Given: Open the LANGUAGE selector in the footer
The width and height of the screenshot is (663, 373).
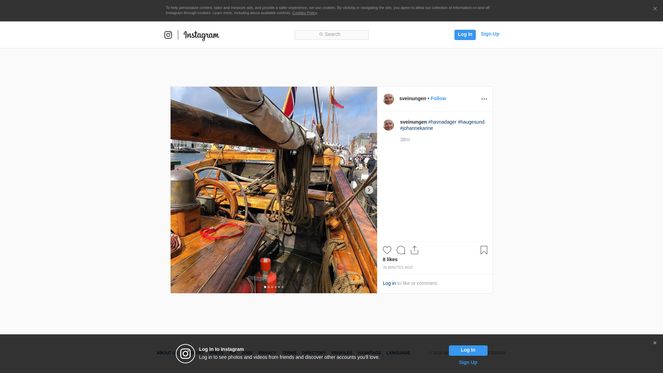Looking at the screenshot, I should pyautogui.click(x=398, y=353).
